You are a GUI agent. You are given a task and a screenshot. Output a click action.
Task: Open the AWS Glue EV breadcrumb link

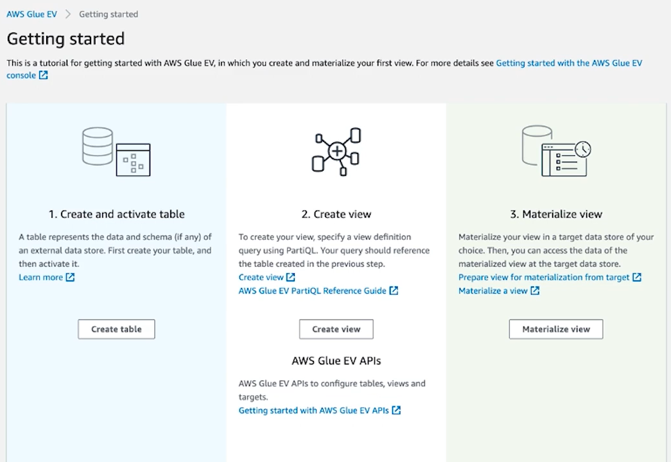(31, 14)
